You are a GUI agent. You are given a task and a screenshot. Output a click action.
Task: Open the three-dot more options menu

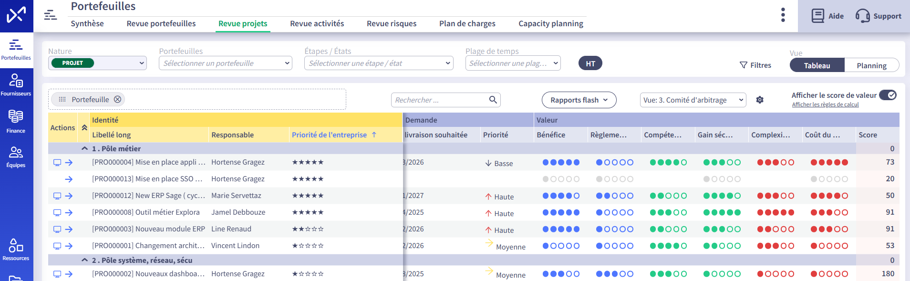783,15
